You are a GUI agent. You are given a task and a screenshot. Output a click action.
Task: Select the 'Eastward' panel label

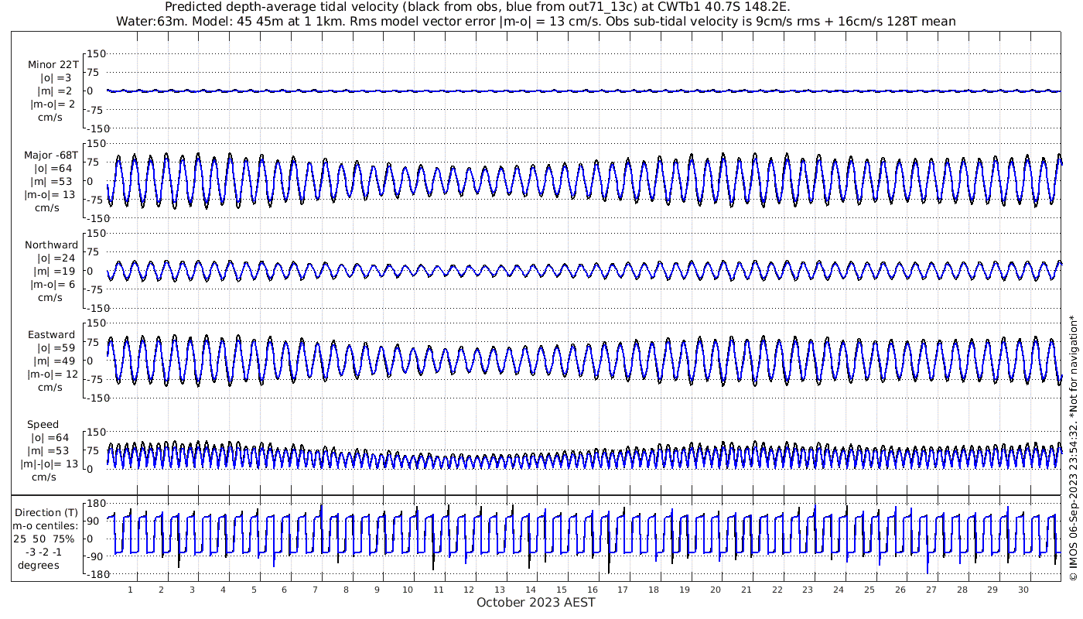point(51,335)
